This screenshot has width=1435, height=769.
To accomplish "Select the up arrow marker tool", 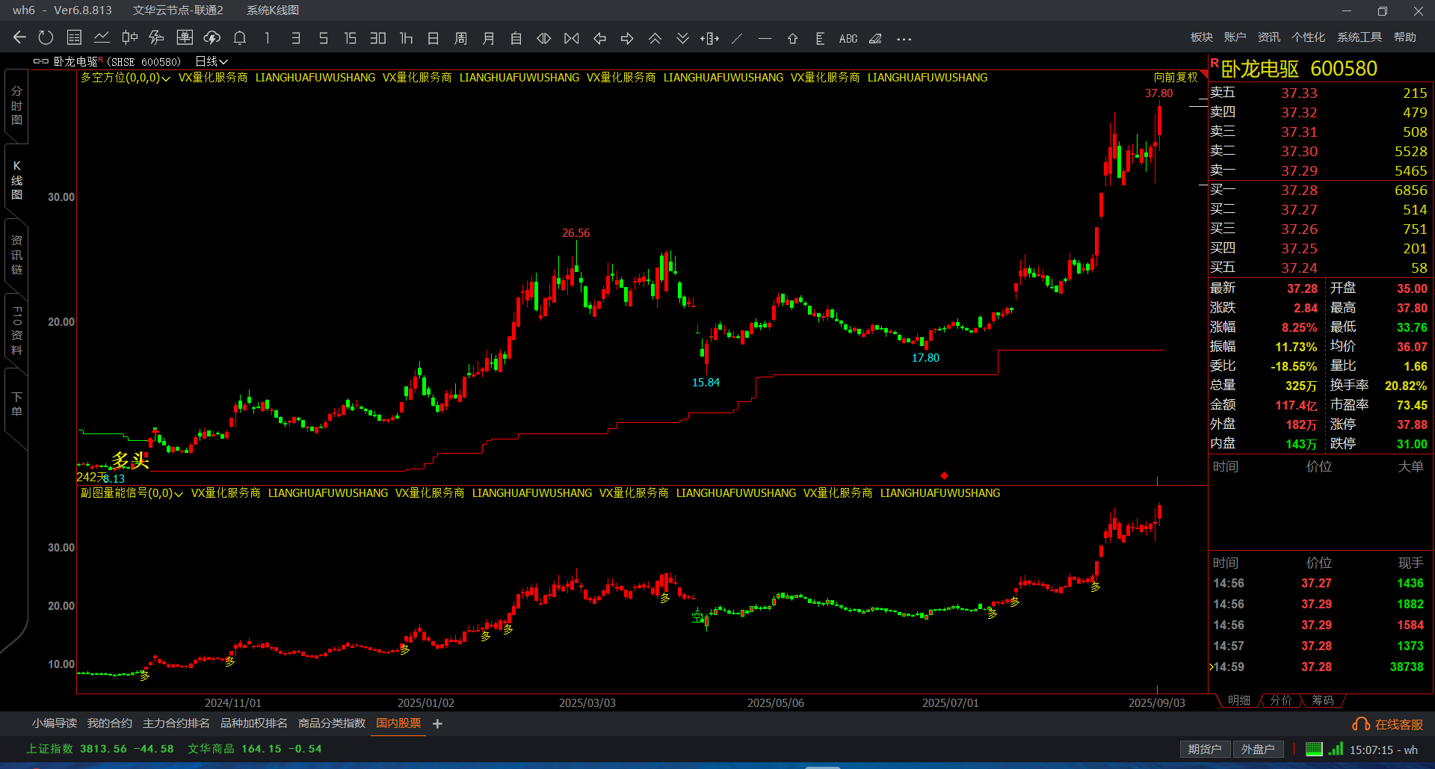I will coord(792,38).
